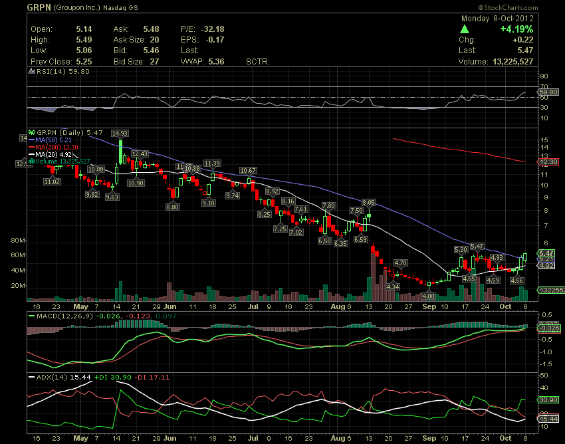Click the 4.70 price label

click(401, 263)
